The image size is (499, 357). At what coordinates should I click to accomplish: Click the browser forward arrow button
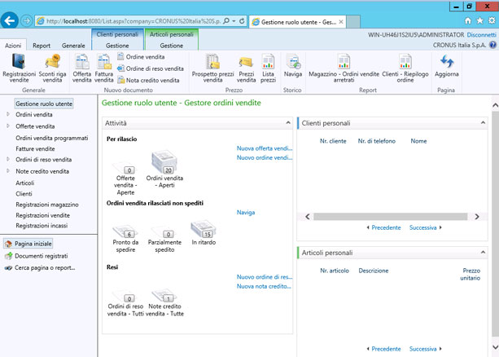point(26,21)
